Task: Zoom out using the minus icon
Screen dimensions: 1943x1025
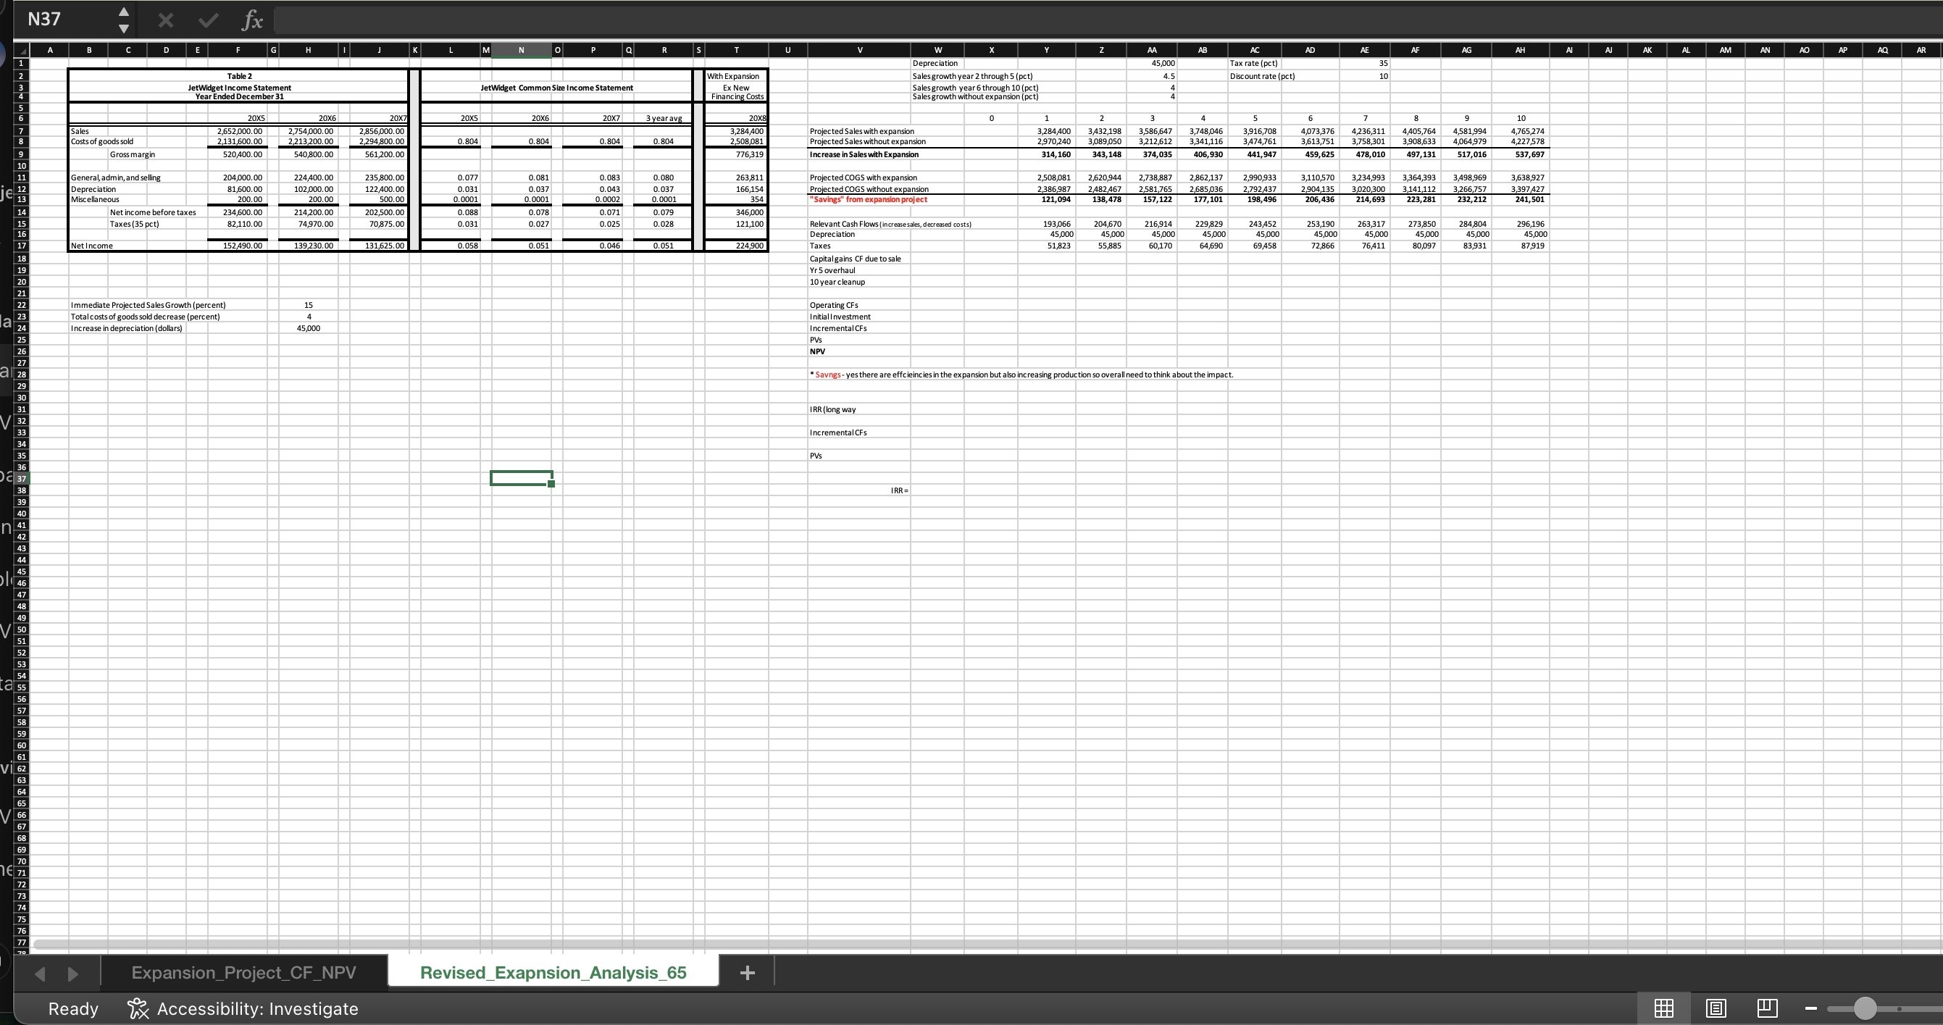Action: click(x=1811, y=1008)
